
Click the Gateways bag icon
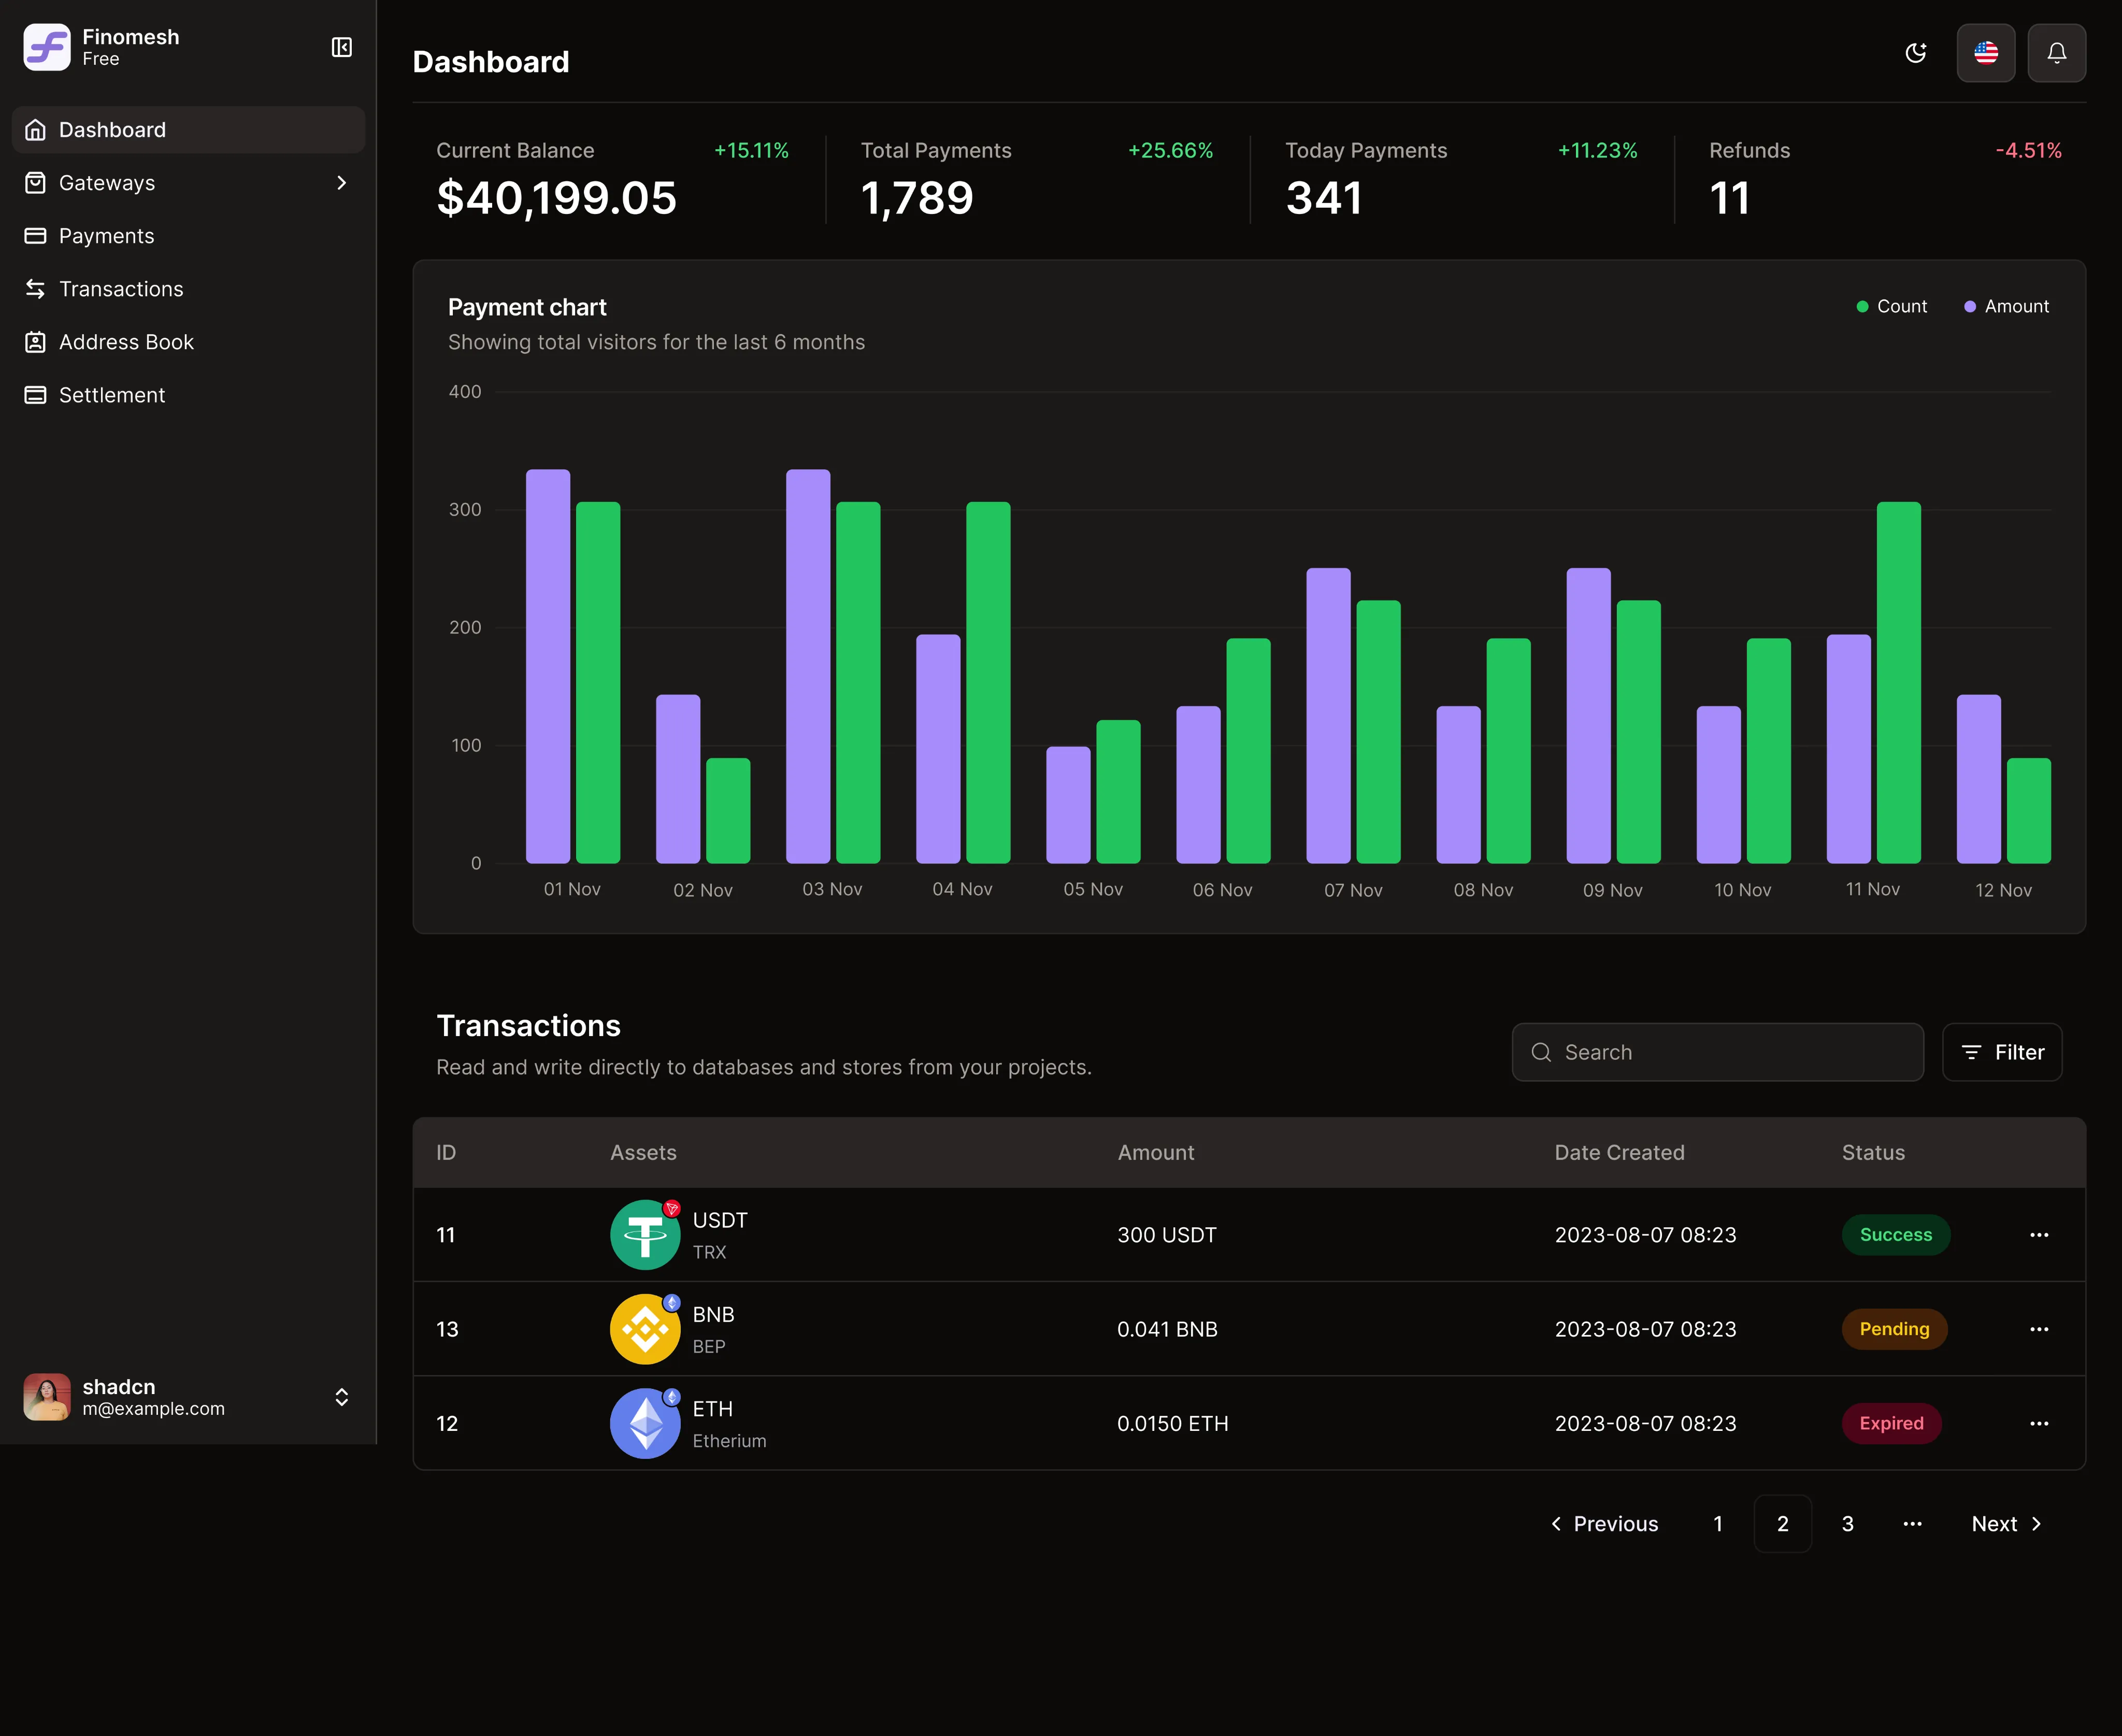35,183
